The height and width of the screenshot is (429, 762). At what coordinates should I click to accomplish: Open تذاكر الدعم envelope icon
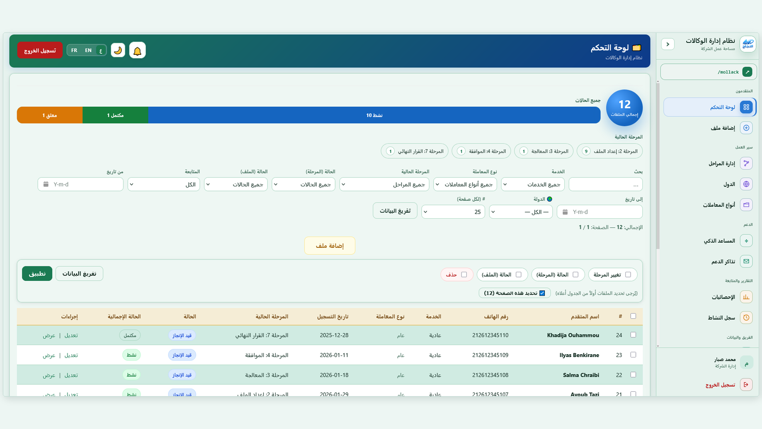coord(746,261)
